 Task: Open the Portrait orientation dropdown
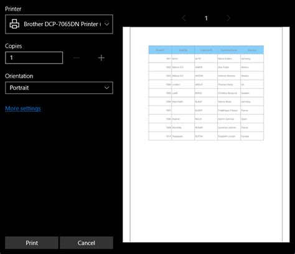coord(59,88)
